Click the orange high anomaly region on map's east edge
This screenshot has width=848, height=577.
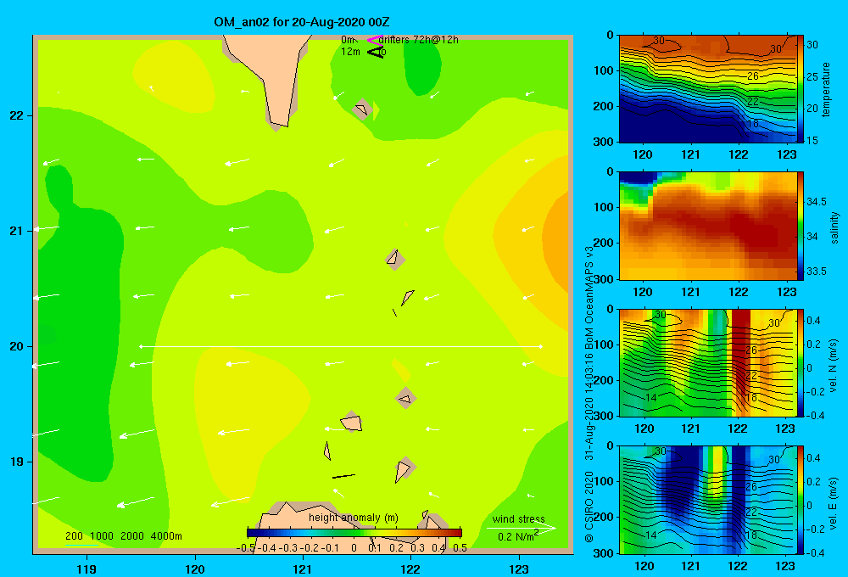pyautogui.click(x=557, y=244)
